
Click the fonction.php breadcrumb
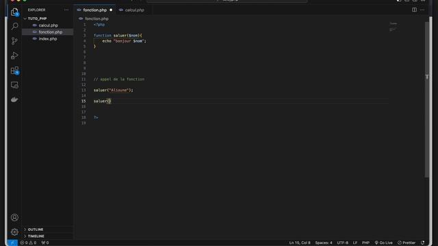click(96, 18)
